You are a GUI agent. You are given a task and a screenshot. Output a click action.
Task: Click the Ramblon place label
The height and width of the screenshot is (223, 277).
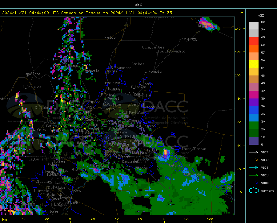111,37
